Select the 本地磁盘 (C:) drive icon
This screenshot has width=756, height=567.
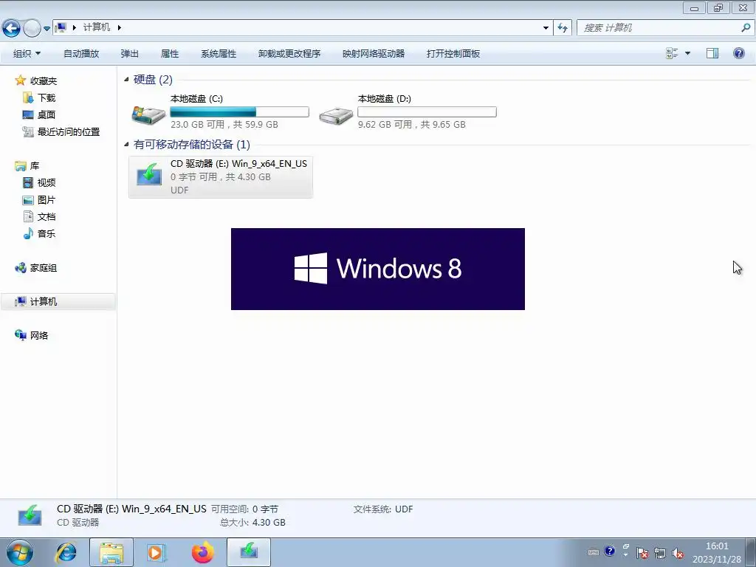(x=148, y=114)
